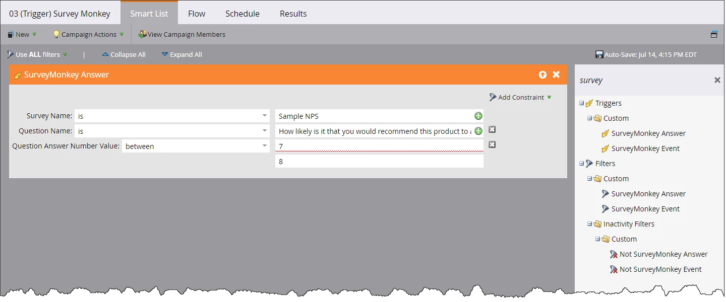Remove the Question Answer Number Value constraint
726x302 pixels.
[x=492, y=144]
